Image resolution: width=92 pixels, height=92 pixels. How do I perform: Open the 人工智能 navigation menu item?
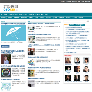tap(15, 14)
